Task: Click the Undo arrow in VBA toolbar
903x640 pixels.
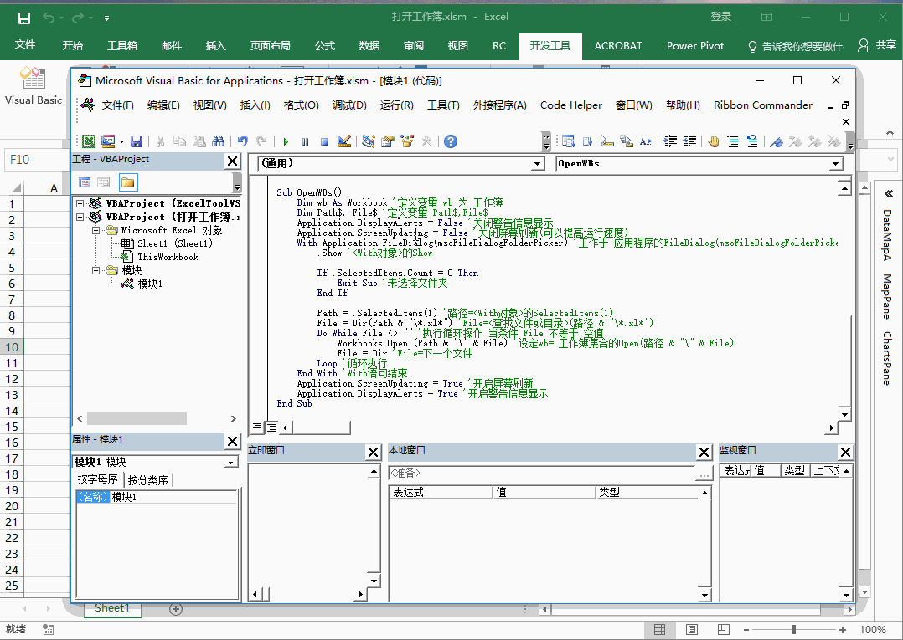Action: [243, 141]
